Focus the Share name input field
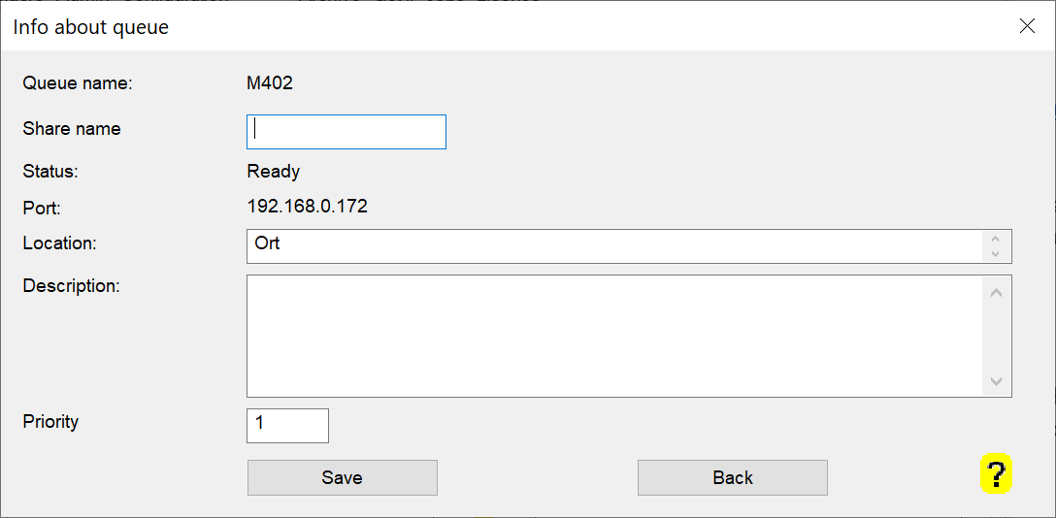This screenshot has height=518, width=1056. (x=346, y=132)
